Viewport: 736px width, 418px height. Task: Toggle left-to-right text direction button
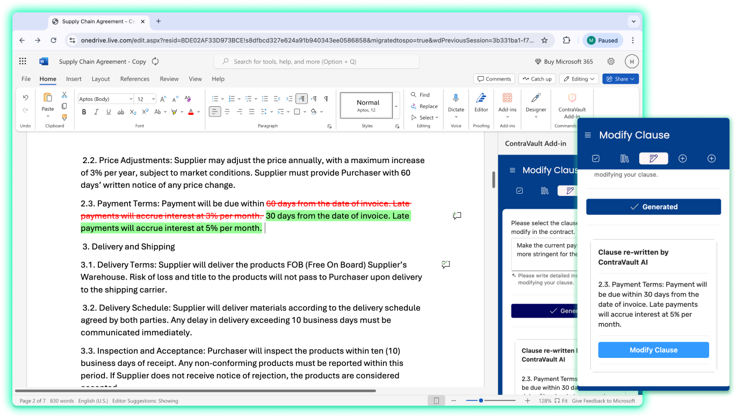tap(302, 99)
